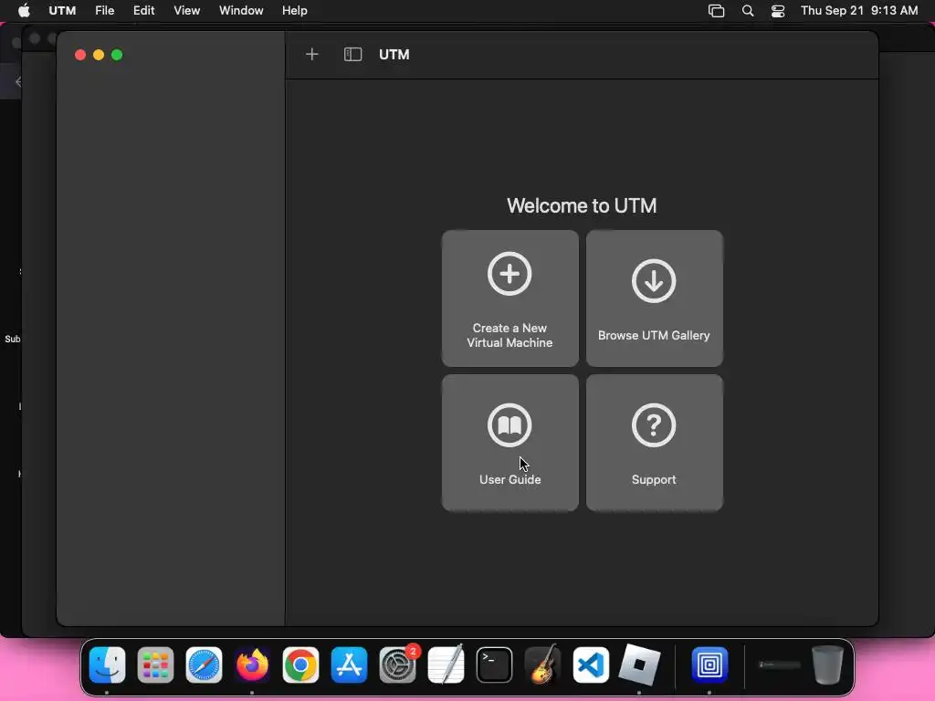
Task: Open the UTM application menu
Action: pyautogui.click(x=62, y=11)
